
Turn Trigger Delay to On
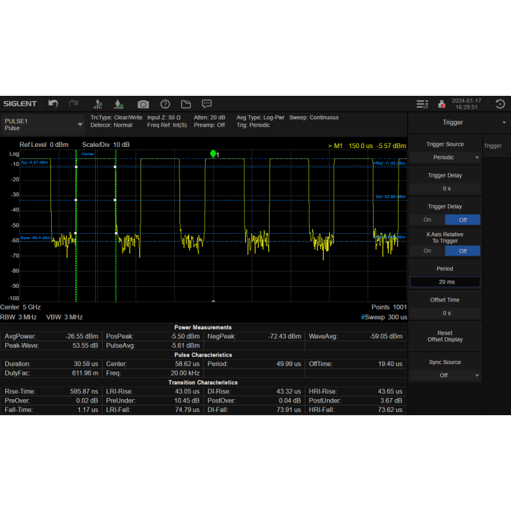427,219
